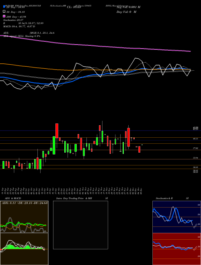The image size is (201, 265).
Task: Select the "50 Day - 38.13" legend text
Action: pos(15,12)
